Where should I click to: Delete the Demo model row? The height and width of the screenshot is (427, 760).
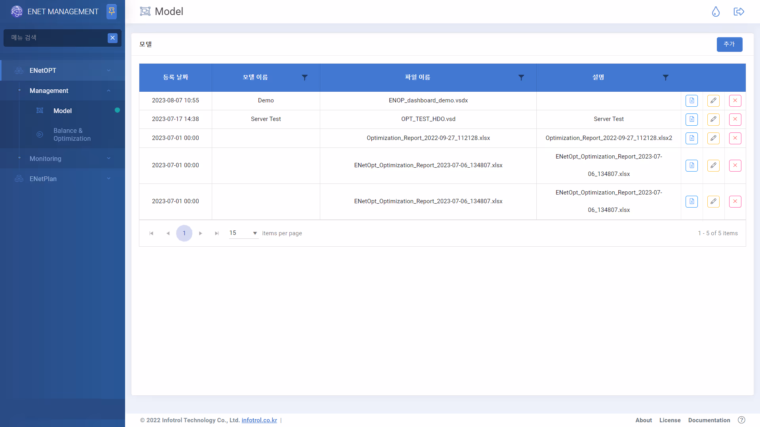click(735, 100)
